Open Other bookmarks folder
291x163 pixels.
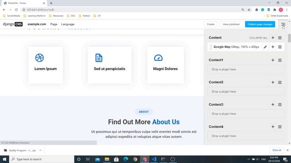point(277,16)
